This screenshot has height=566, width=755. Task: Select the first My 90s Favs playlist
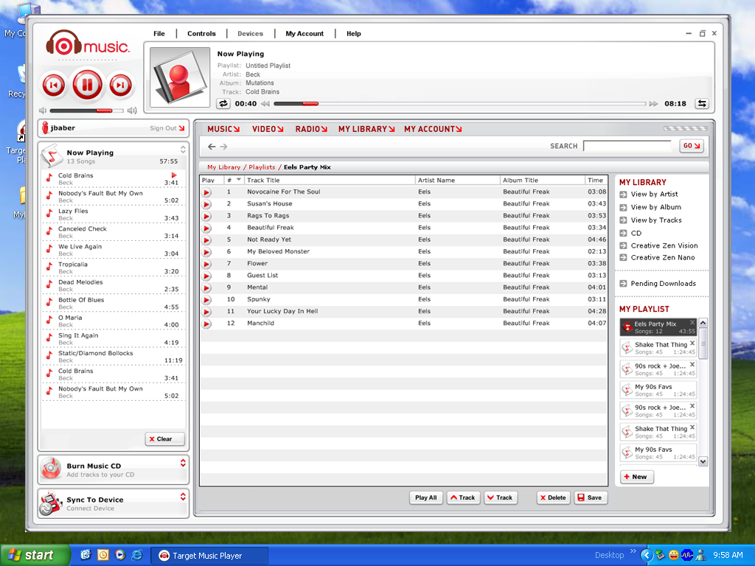[658, 390]
